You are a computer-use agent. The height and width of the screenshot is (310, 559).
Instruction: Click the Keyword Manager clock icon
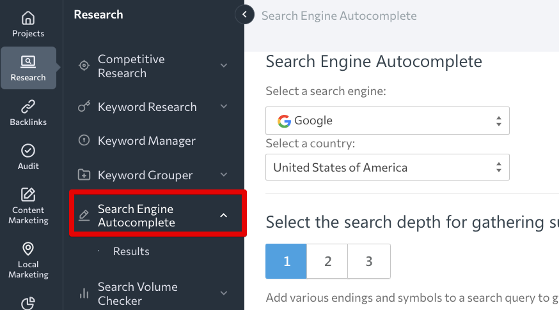click(84, 140)
